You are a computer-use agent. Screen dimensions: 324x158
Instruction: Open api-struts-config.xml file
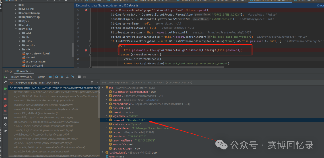point(38,53)
